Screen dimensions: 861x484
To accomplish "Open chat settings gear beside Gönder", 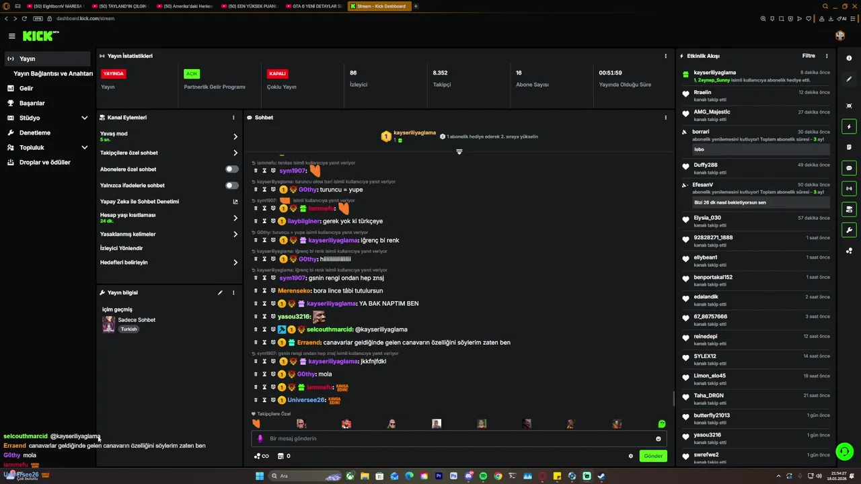I will (x=631, y=456).
